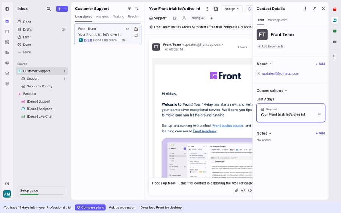This screenshot has height=213, width=341.
Task: Open the Drafts folder
Action: [42, 30]
